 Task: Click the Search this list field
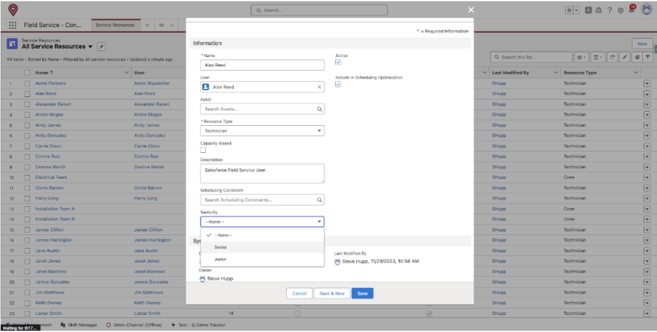pyautogui.click(x=531, y=57)
